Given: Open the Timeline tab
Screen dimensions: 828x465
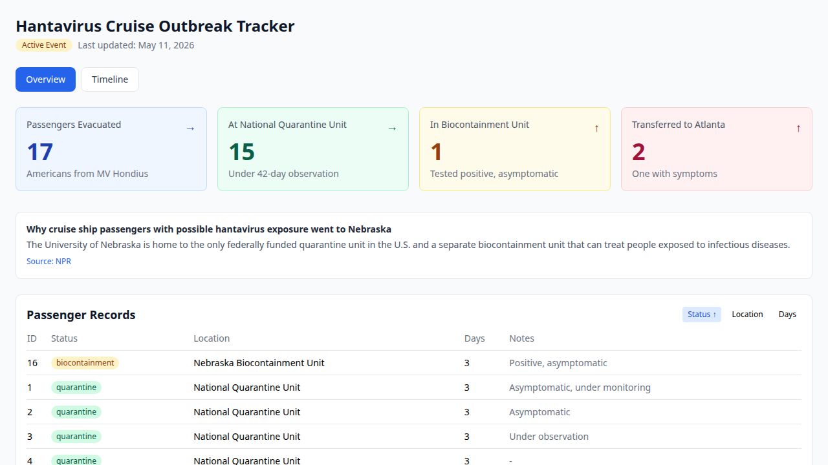Looking at the screenshot, I should [110, 79].
